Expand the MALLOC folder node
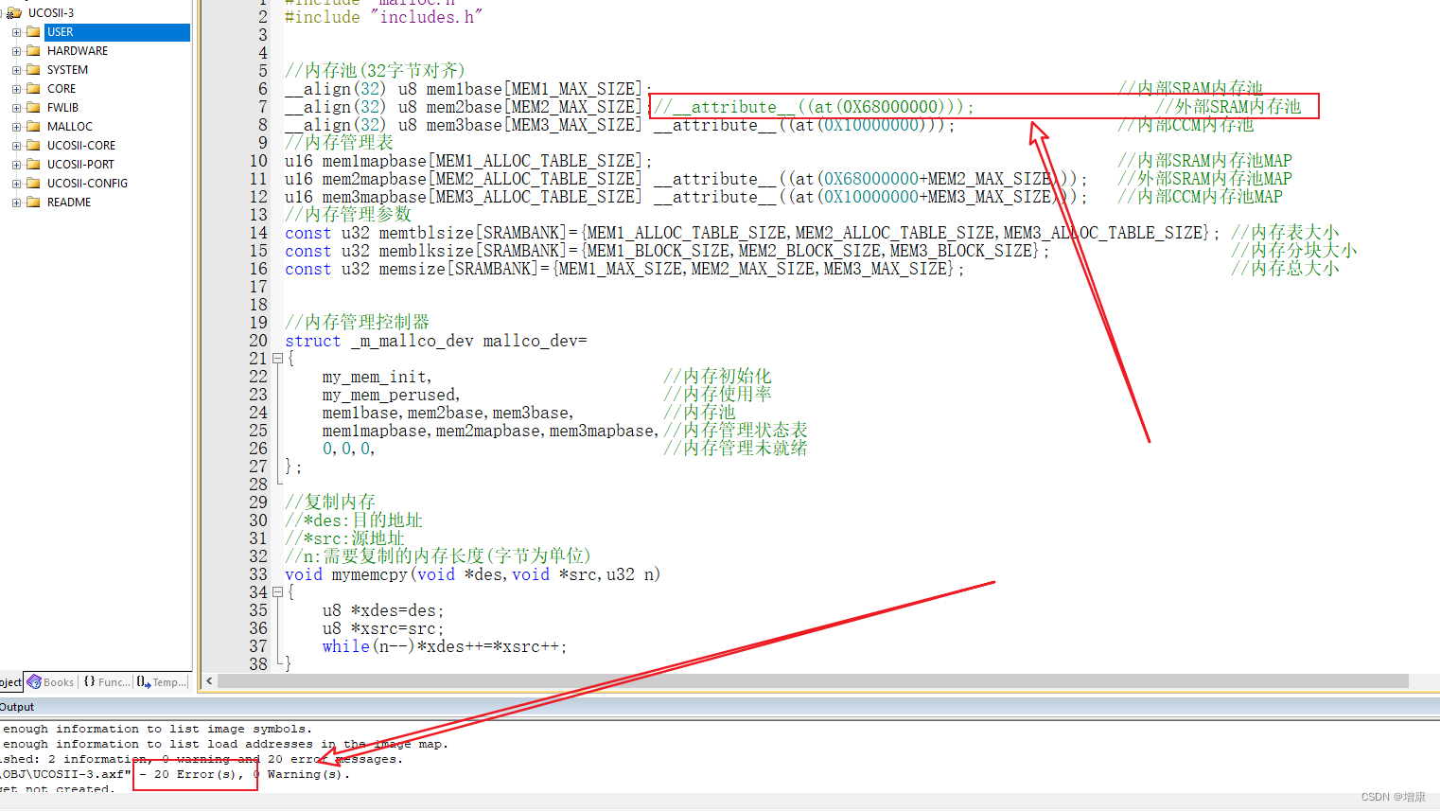Viewport: 1440px width, 811px height. [x=16, y=127]
